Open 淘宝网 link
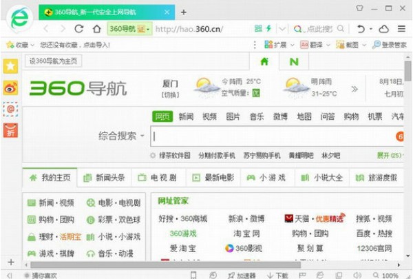This screenshot has height=279, width=413. pyautogui.click(x=246, y=234)
